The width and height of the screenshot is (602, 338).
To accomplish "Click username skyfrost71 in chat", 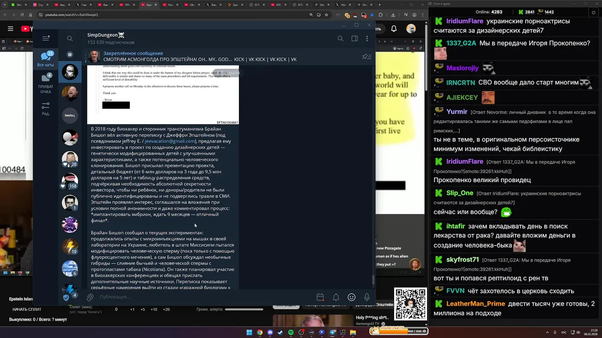I will point(462,260).
